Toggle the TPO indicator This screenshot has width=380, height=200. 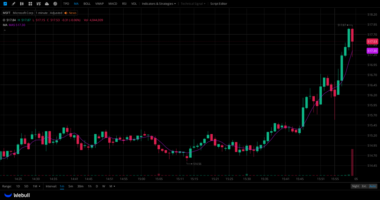point(66,3)
